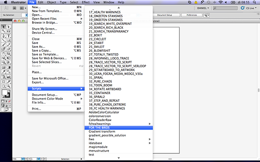Select the Gradient tool
Viewport: 260px width, 162px height.
point(9,67)
